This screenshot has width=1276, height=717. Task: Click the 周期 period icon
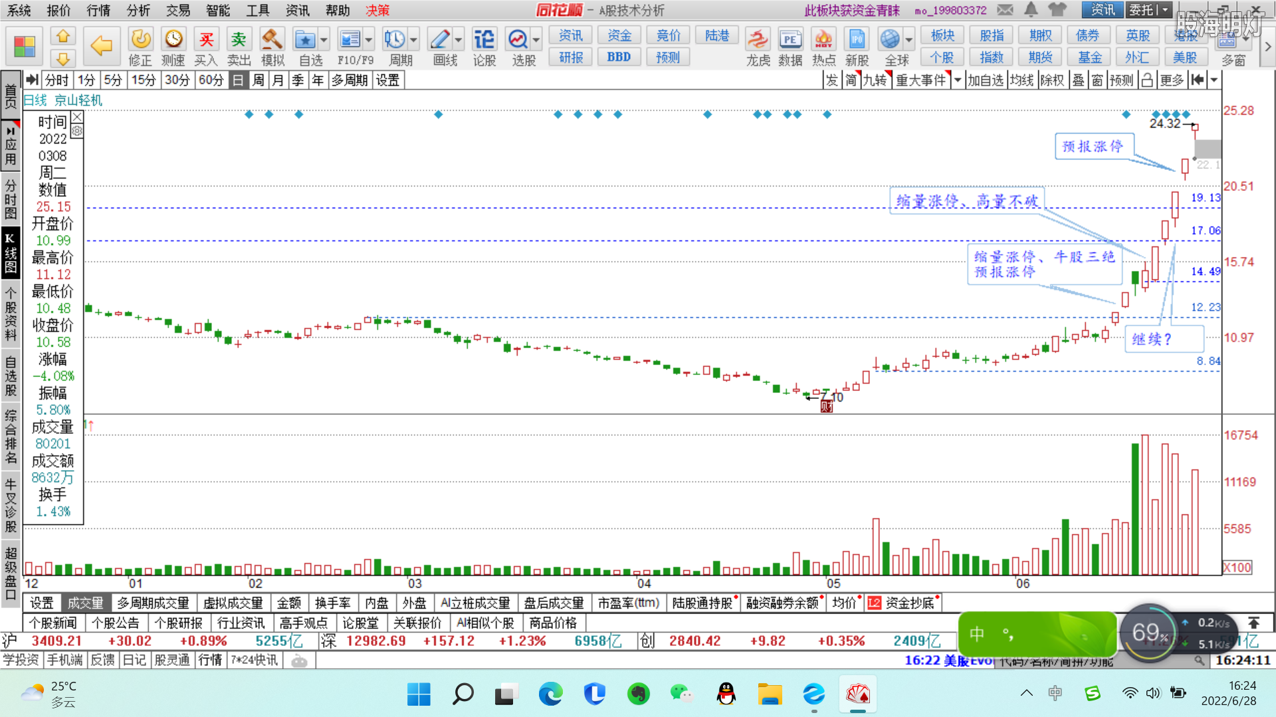pos(395,46)
